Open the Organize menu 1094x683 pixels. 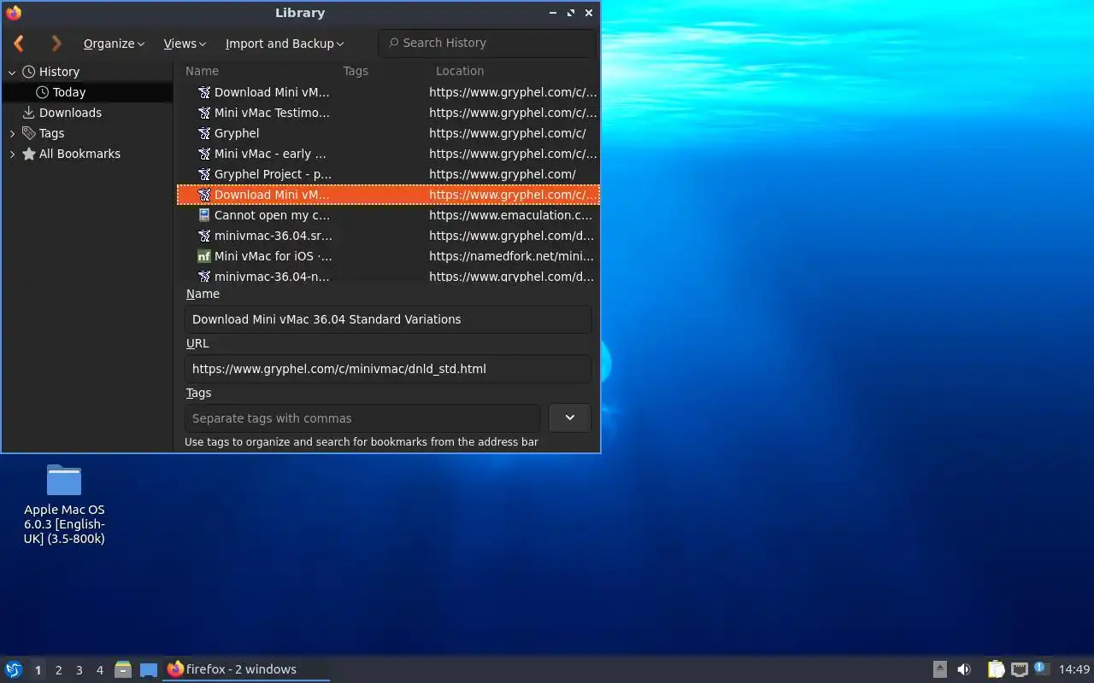pyautogui.click(x=114, y=44)
